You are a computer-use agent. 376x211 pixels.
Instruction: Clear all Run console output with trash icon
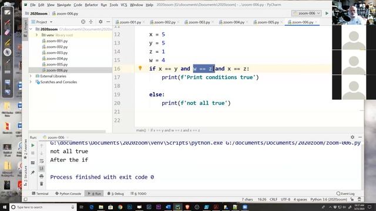42,183
